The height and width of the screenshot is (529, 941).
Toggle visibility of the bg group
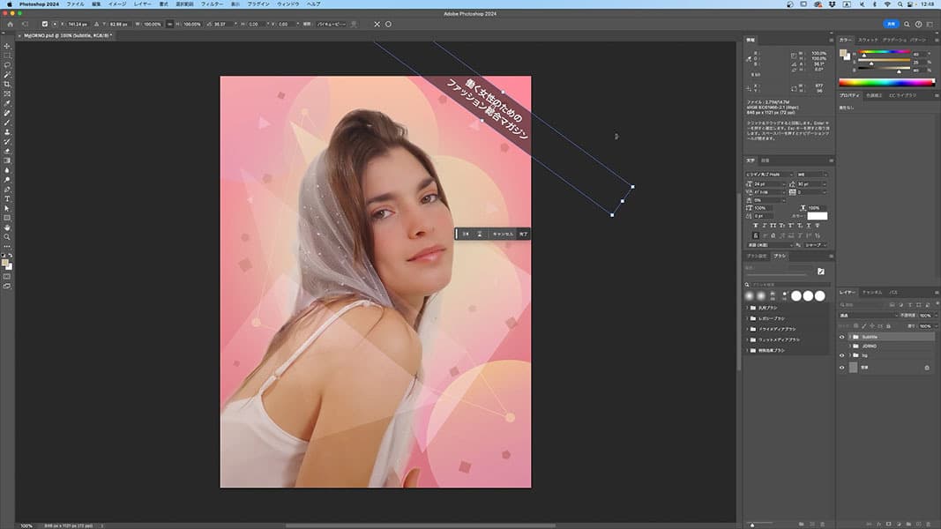coord(841,355)
